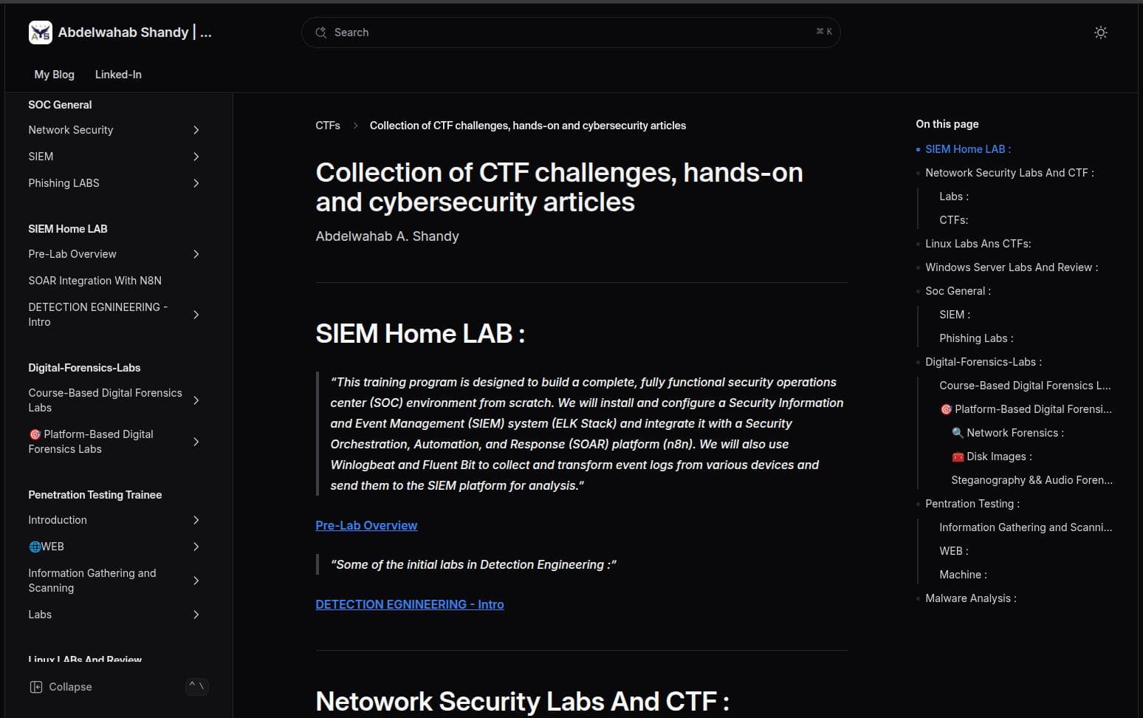This screenshot has width=1143, height=718.
Task: Click the AS site logo icon
Action: 40,33
